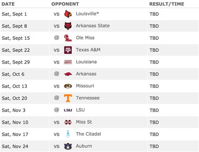Open the Texas A&M opponent link
Viewport: 199px width, 152px height.
pyautogui.click(x=88, y=50)
